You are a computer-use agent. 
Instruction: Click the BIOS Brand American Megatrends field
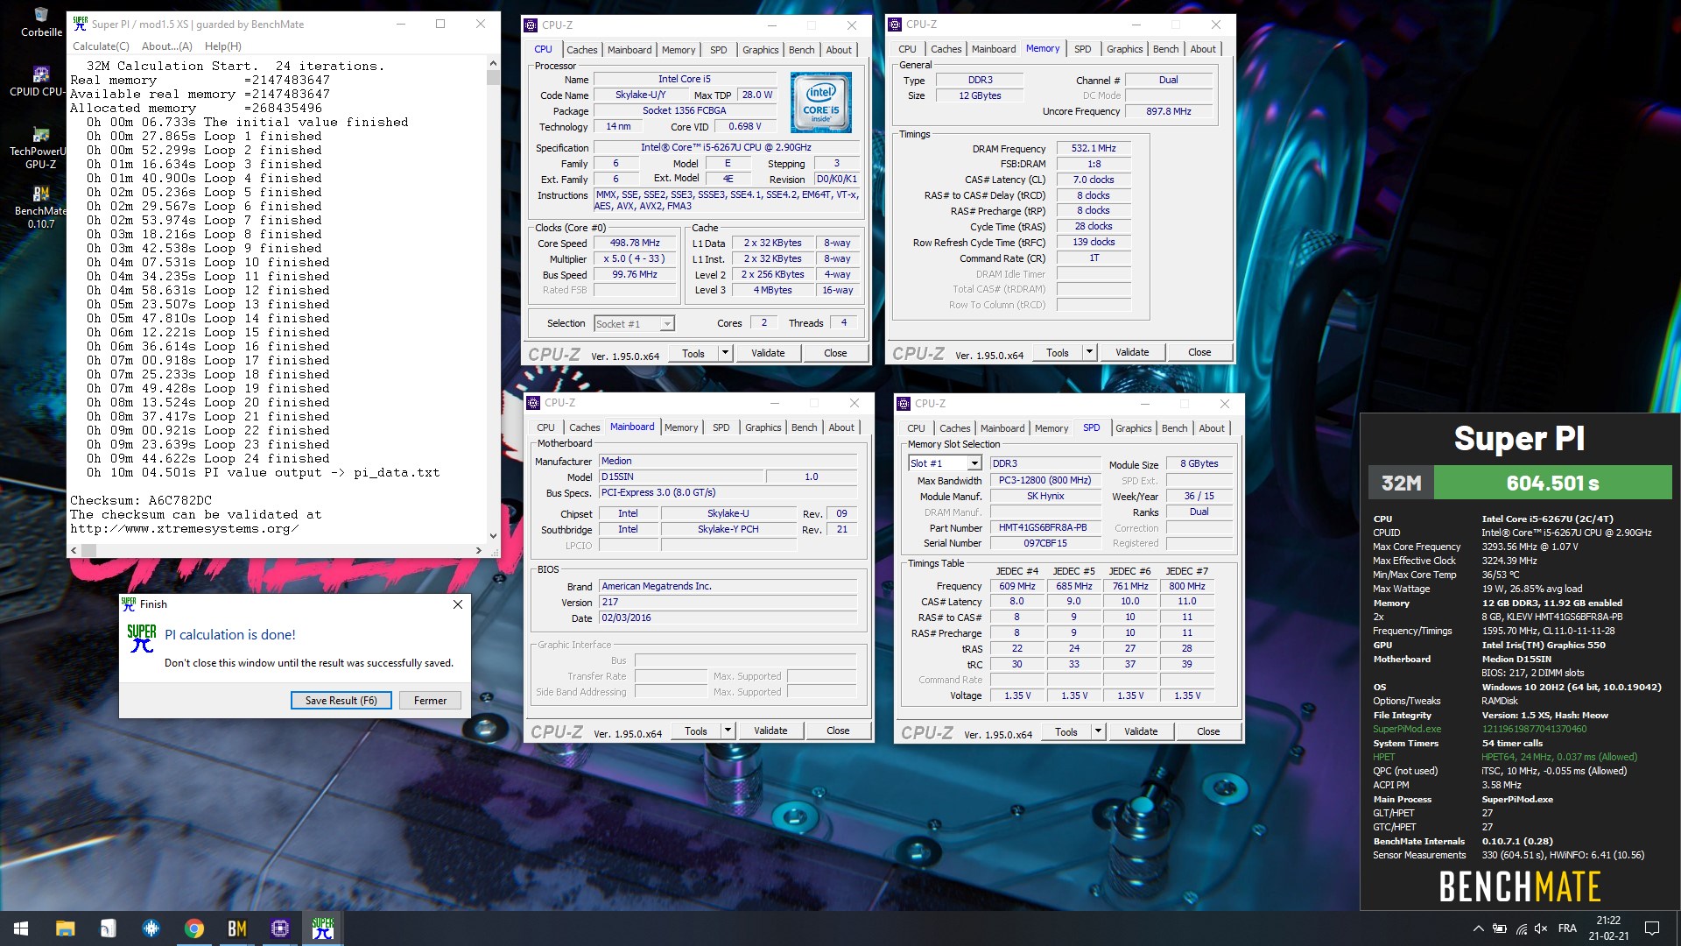tap(728, 586)
